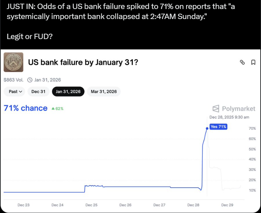Click the blue data point at the chart peak
The width and height of the screenshot is (261, 213).
point(207,128)
